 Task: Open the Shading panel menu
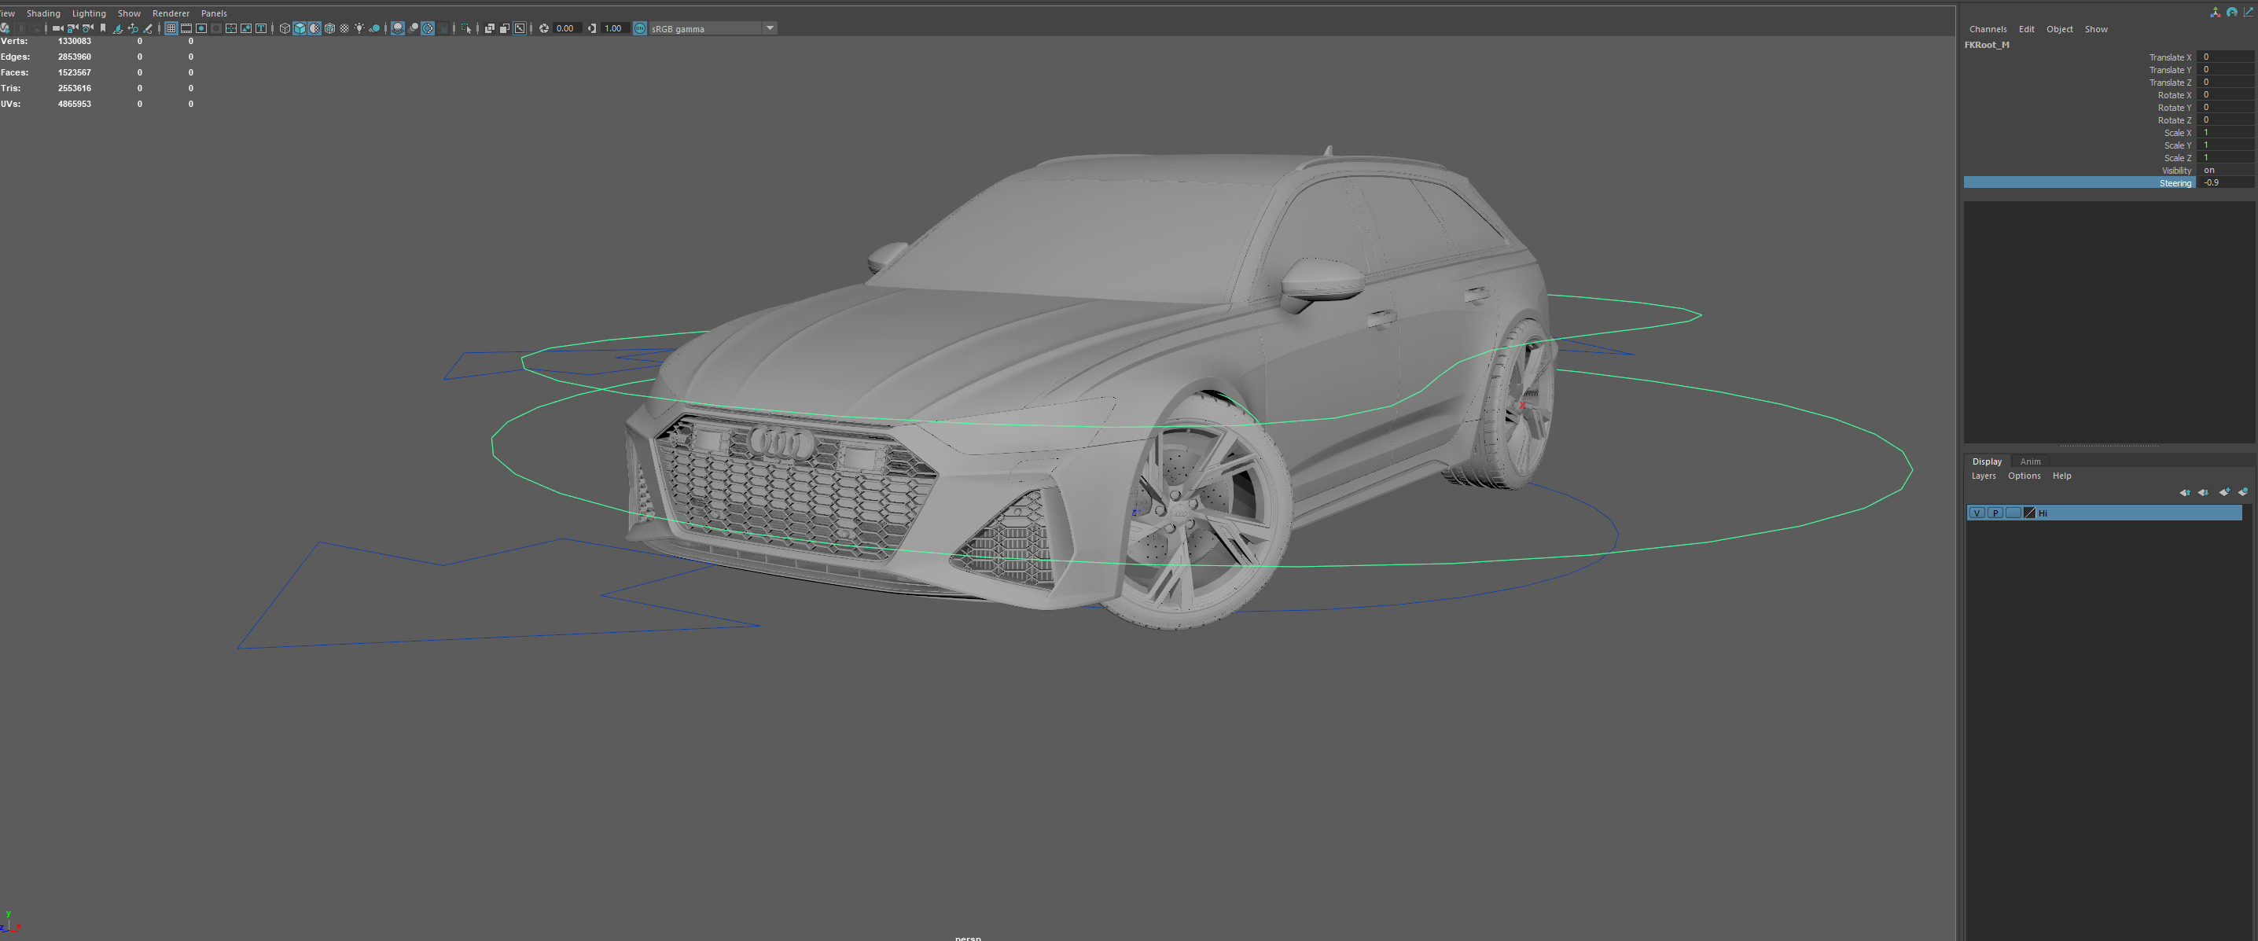pos(44,13)
